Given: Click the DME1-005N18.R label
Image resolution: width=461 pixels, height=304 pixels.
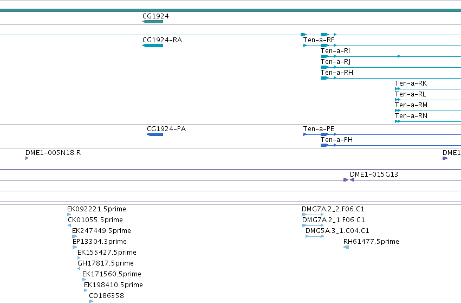Looking at the screenshot, I should pos(53,153).
